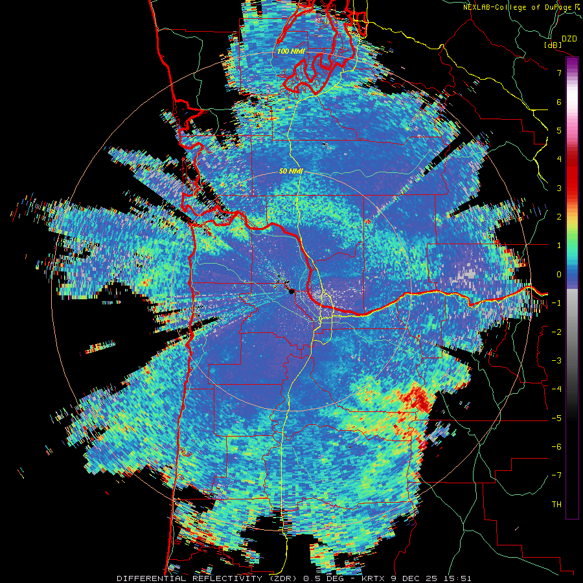Click the '5' value on the color scale

(559, 130)
